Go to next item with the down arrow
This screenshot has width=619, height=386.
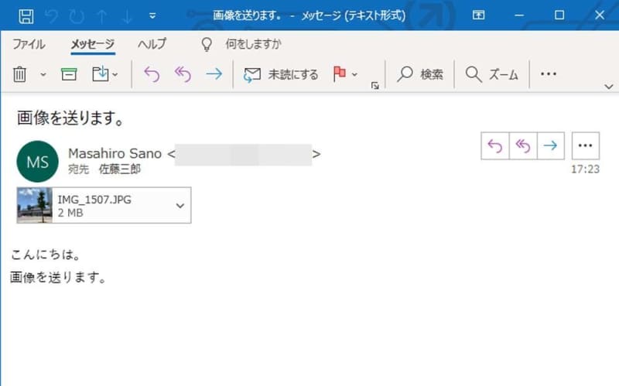click(127, 16)
